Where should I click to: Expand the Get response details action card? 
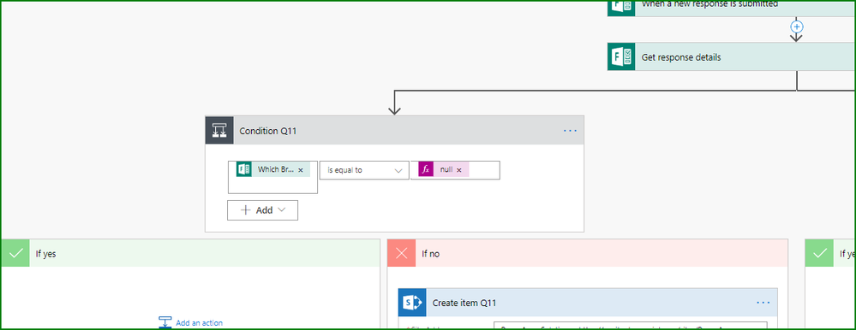(x=732, y=56)
